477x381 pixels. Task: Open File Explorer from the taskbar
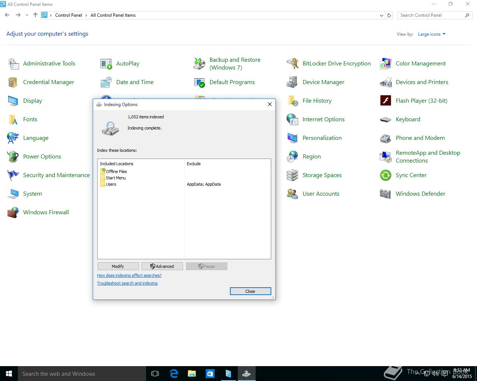[x=192, y=374]
